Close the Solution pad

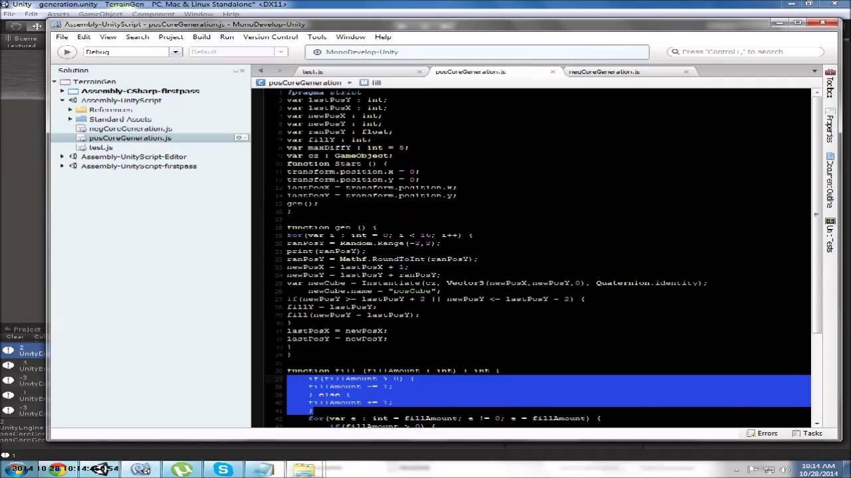pos(243,70)
